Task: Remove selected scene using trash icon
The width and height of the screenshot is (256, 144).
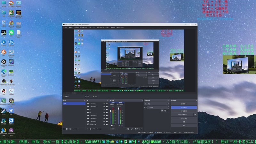Action: [67, 129]
